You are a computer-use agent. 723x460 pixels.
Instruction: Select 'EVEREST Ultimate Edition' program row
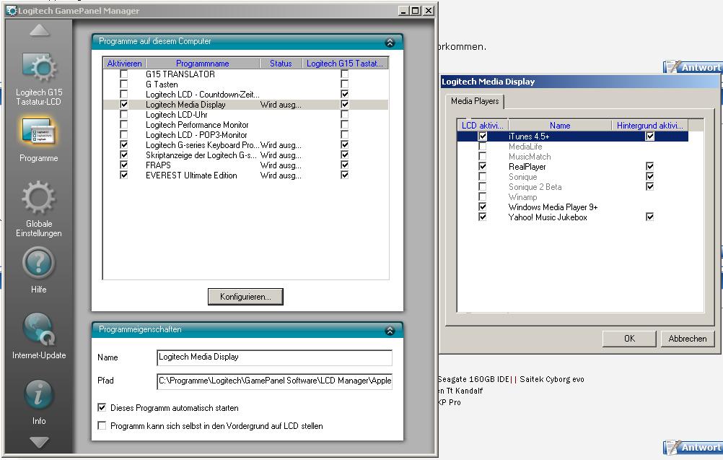click(246, 175)
